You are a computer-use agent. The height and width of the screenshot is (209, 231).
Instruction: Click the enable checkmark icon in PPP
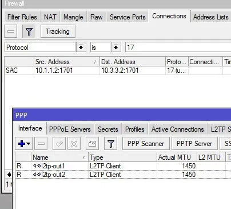tap(59, 143)
